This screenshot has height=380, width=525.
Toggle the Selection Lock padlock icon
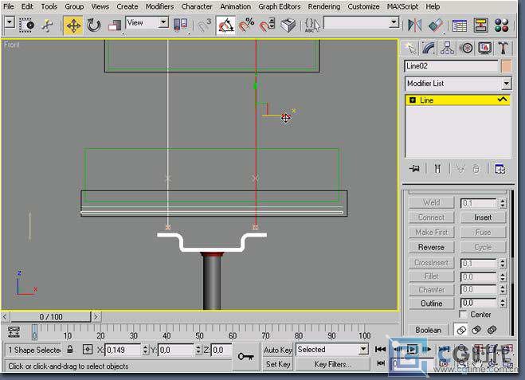pos(69,350)
